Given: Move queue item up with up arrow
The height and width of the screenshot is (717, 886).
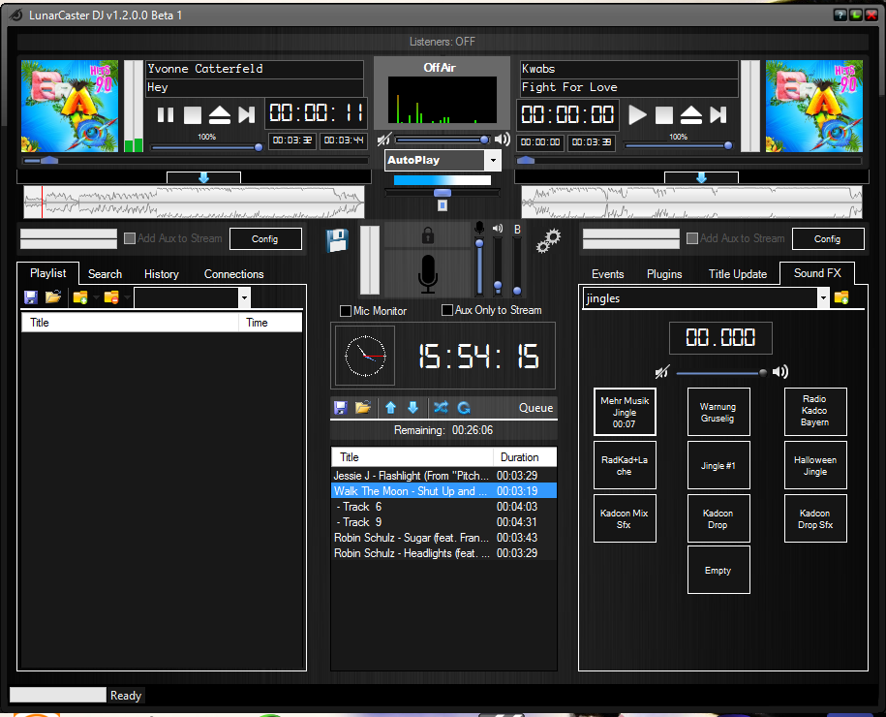Looking at the screenshot, I should 390,408.
